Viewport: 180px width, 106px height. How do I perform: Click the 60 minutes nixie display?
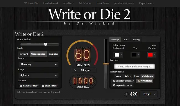coord(83,55)
